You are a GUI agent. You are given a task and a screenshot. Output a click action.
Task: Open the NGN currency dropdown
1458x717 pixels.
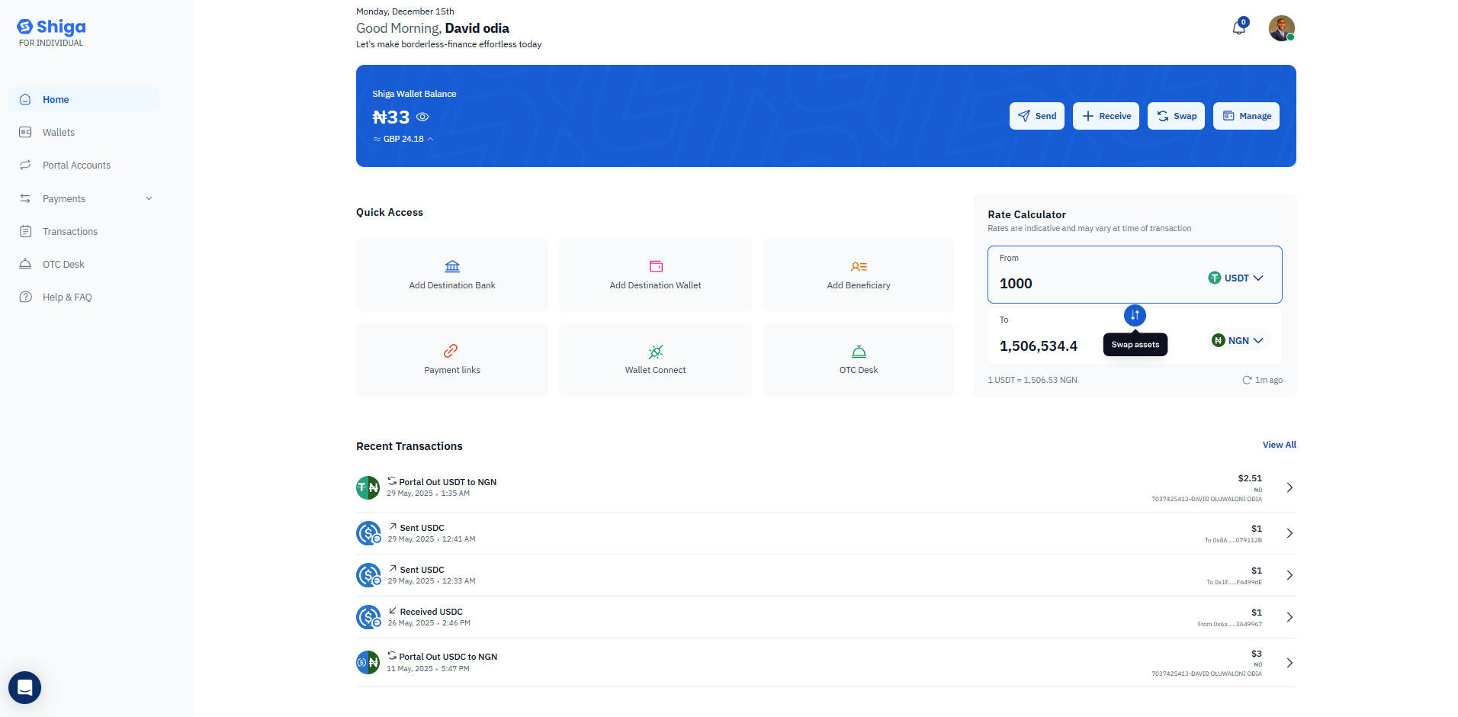[x=1239, y=340]
